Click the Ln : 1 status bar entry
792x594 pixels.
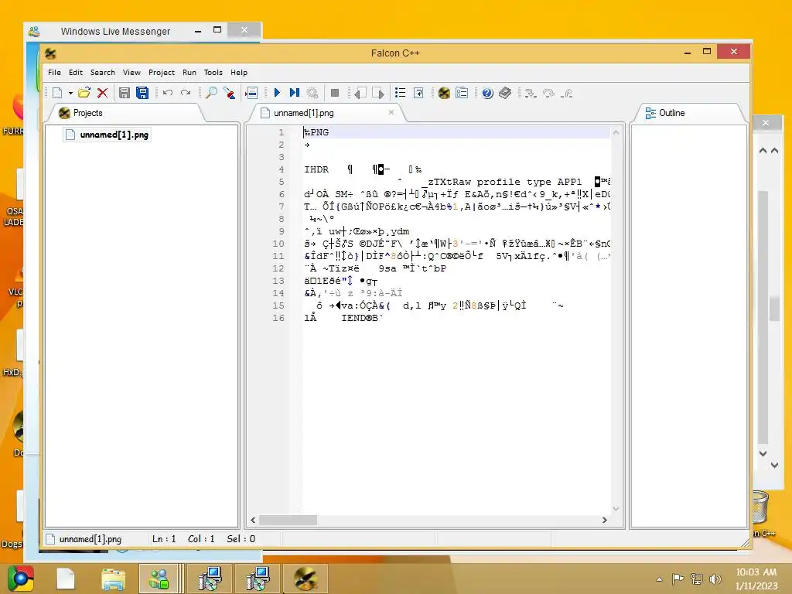click(x=164, y=539)
